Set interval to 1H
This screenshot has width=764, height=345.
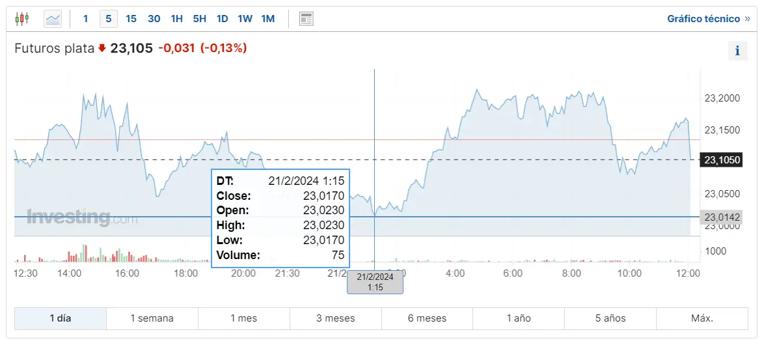tap(176, 19)
